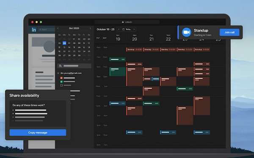
Task: Click the lock icon in address bar
Action: click(123, 22)
